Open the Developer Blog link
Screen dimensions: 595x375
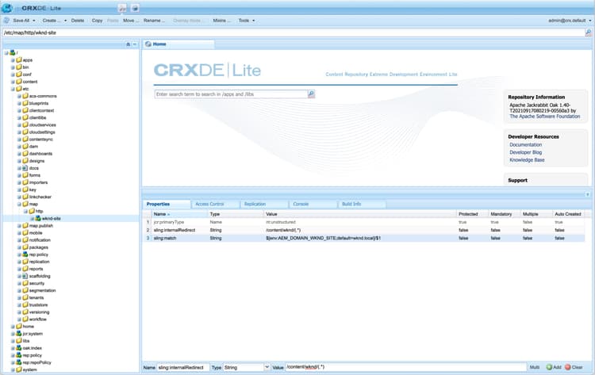click(x=525, y=152)
